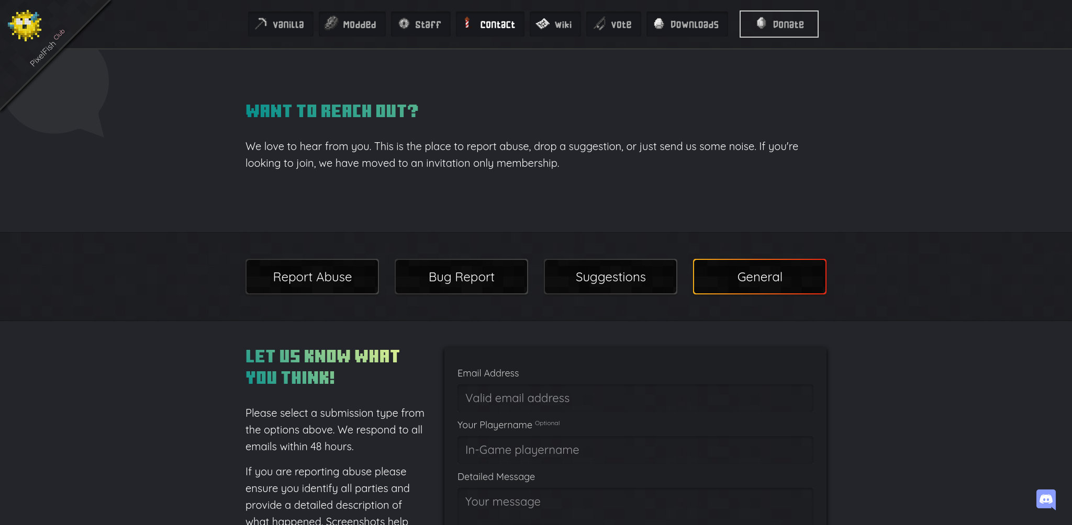Pick the General submission type
The height and width of the screenshot is (525, 1072).
coord(760,277)
